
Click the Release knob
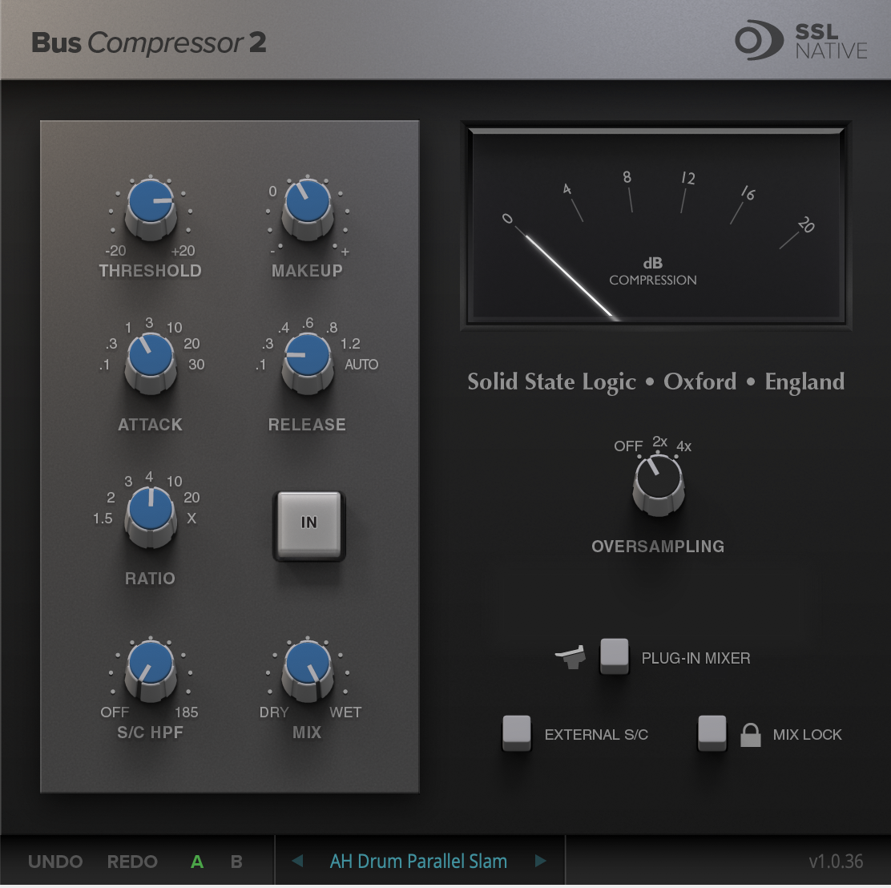click(x=308, y=363)
